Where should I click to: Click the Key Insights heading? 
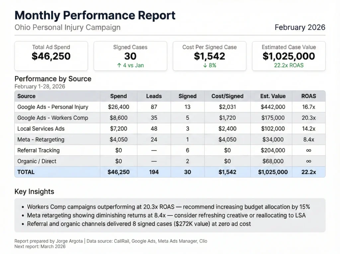point(34,192)
